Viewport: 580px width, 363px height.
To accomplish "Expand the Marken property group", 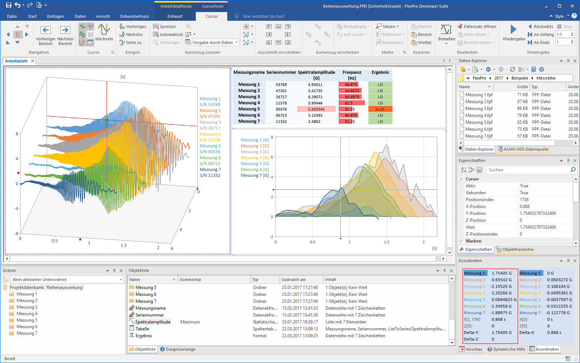I will click(x=461, y=241).
